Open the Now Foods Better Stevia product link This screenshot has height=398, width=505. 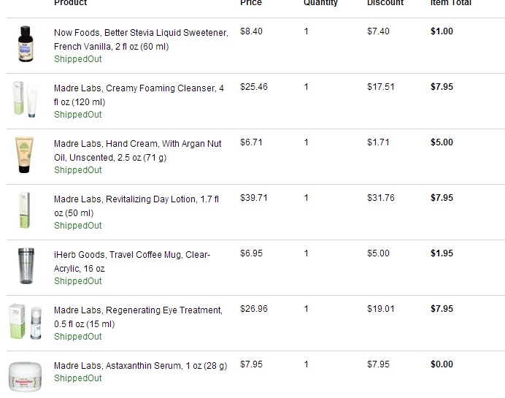pyautogui.click(x=140, y=39)
